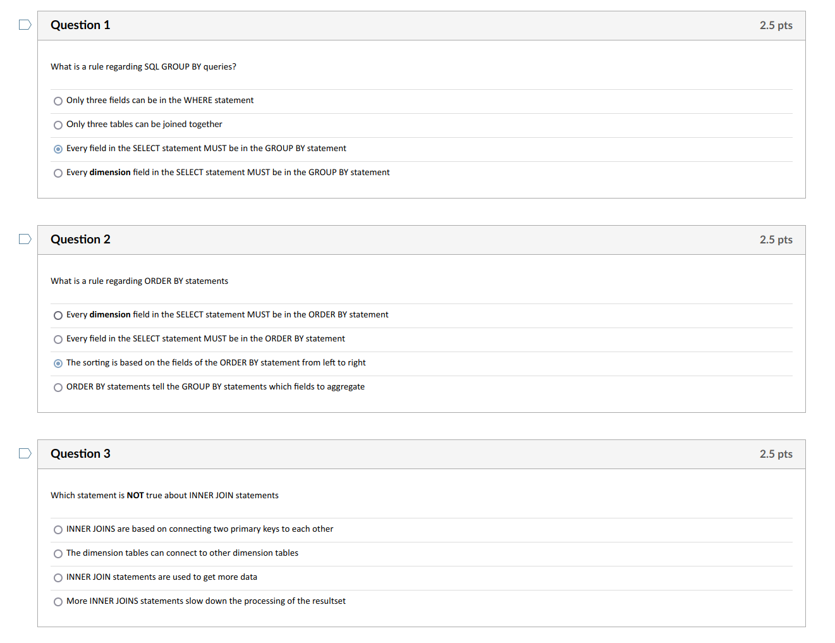
Task: Select 'Only three fields can be in the WHERE statement'
Action: point(58,101)
